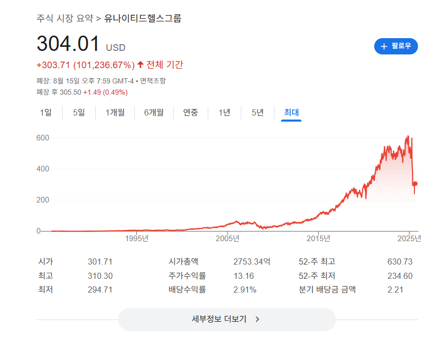Click the 최고 value 310.30

coord(100,276)
